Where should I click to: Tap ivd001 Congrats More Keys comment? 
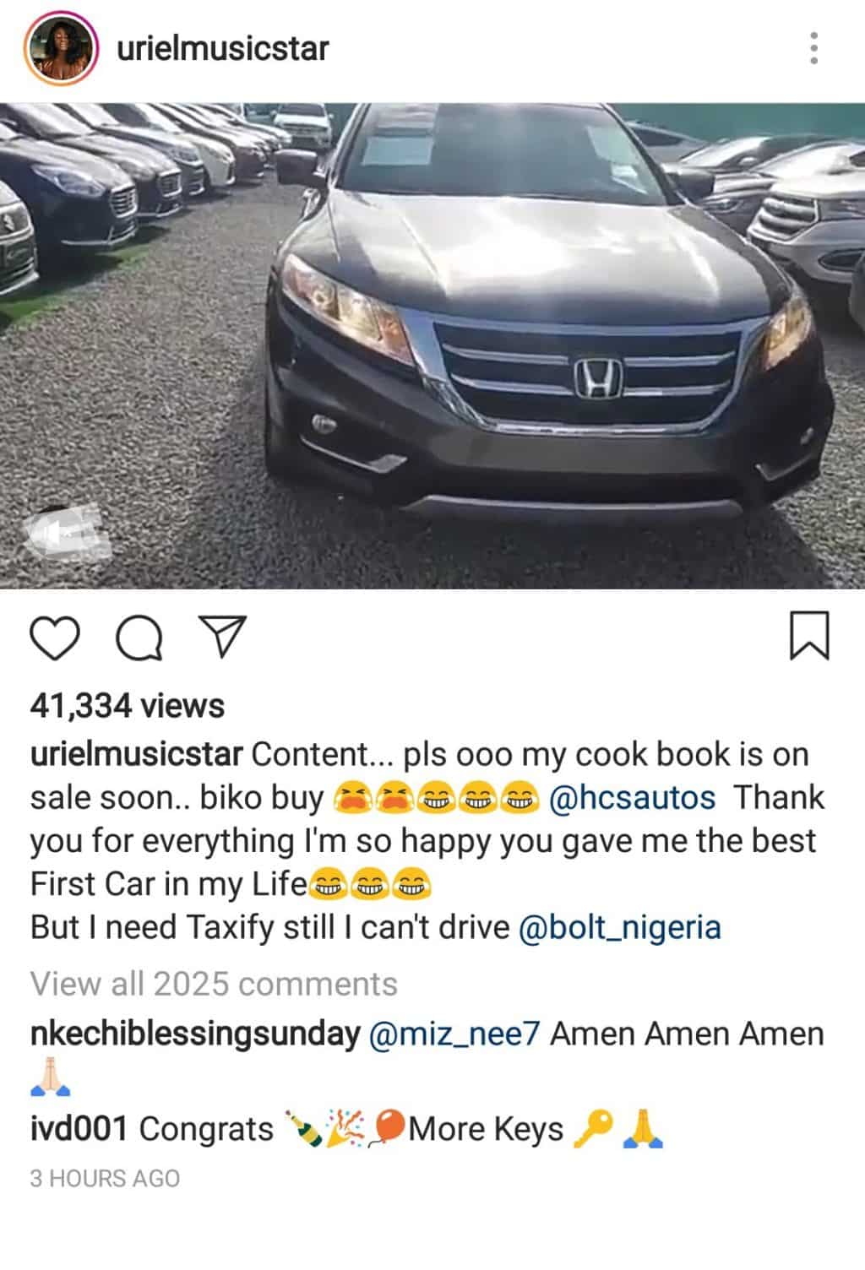[347, 1129]
